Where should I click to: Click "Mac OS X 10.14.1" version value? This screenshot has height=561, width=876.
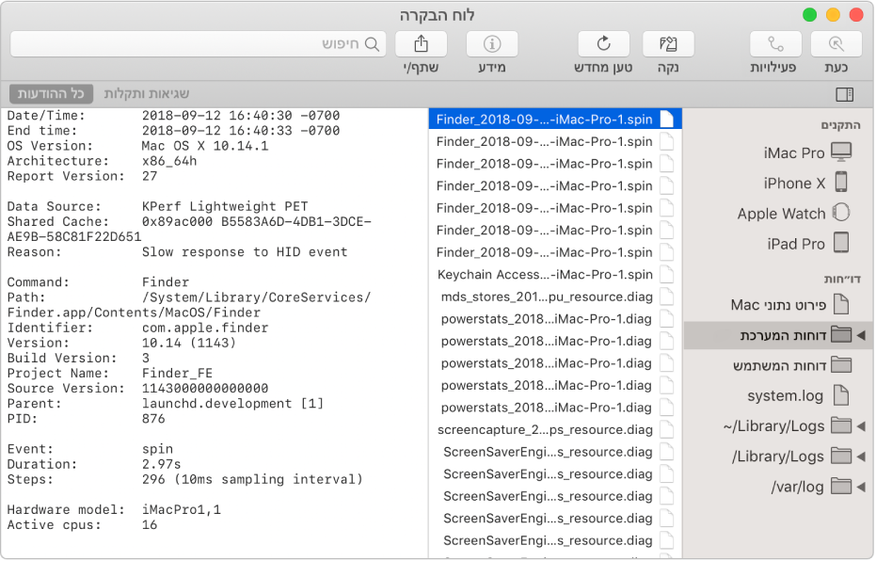tap(205, 146)
